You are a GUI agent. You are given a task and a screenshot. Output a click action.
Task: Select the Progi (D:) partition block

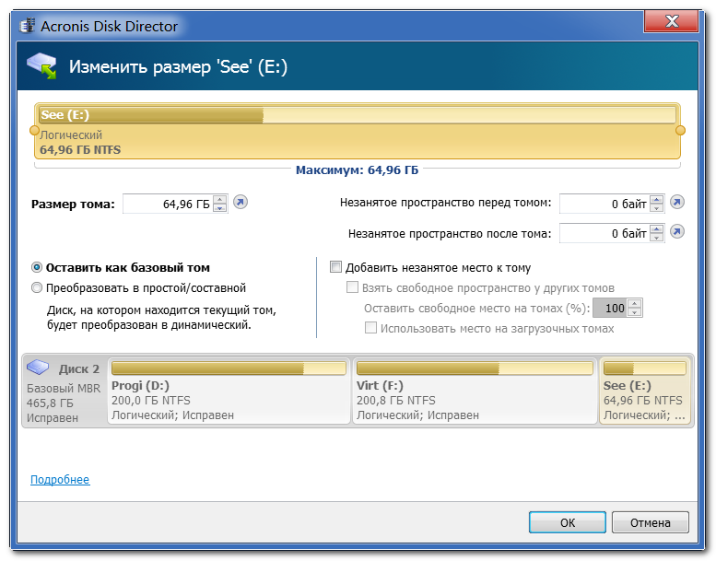(229, 391)
